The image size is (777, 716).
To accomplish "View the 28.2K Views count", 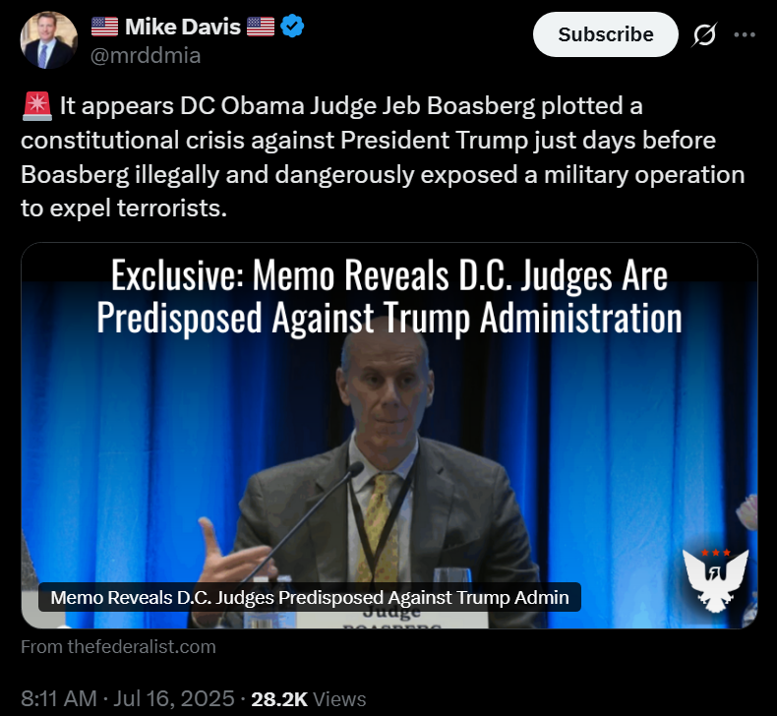I will [308, 699].
